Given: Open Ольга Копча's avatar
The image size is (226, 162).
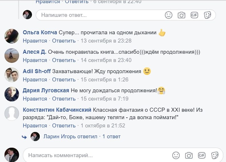Looking at the screenshot, I should tap(12, 36).
